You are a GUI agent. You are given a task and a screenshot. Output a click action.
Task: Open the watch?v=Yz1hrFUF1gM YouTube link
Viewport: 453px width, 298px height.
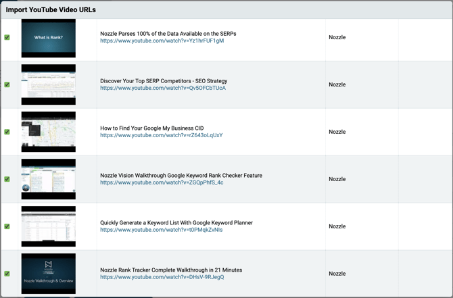click(x=162, y=41)
